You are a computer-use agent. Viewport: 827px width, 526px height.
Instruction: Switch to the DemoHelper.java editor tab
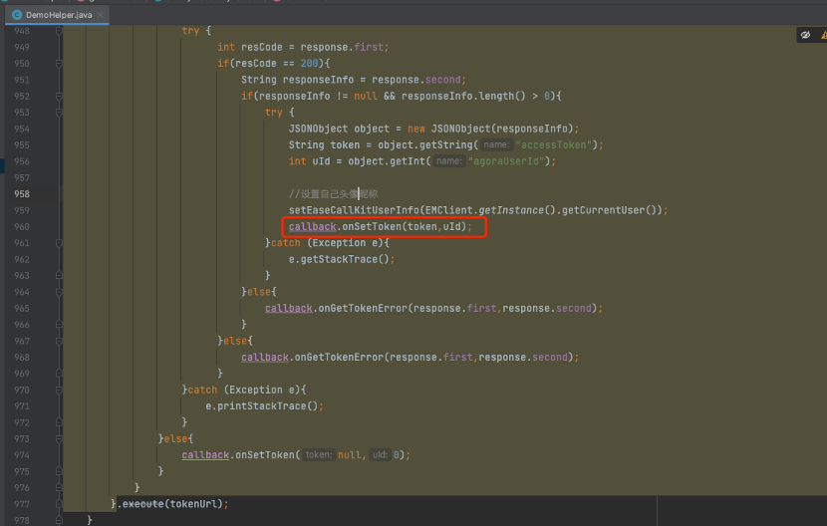[x=59, y=15]
